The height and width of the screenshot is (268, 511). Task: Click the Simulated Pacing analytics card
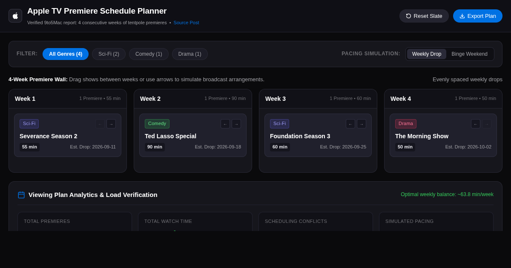pos(436,221)
